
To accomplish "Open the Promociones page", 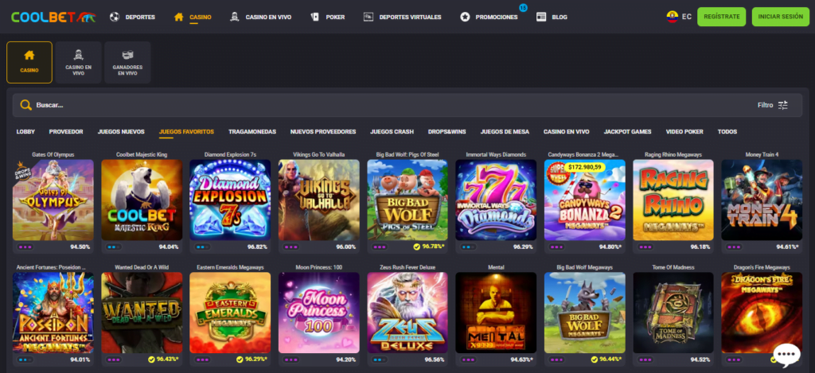I will click(x=497, y=17).
